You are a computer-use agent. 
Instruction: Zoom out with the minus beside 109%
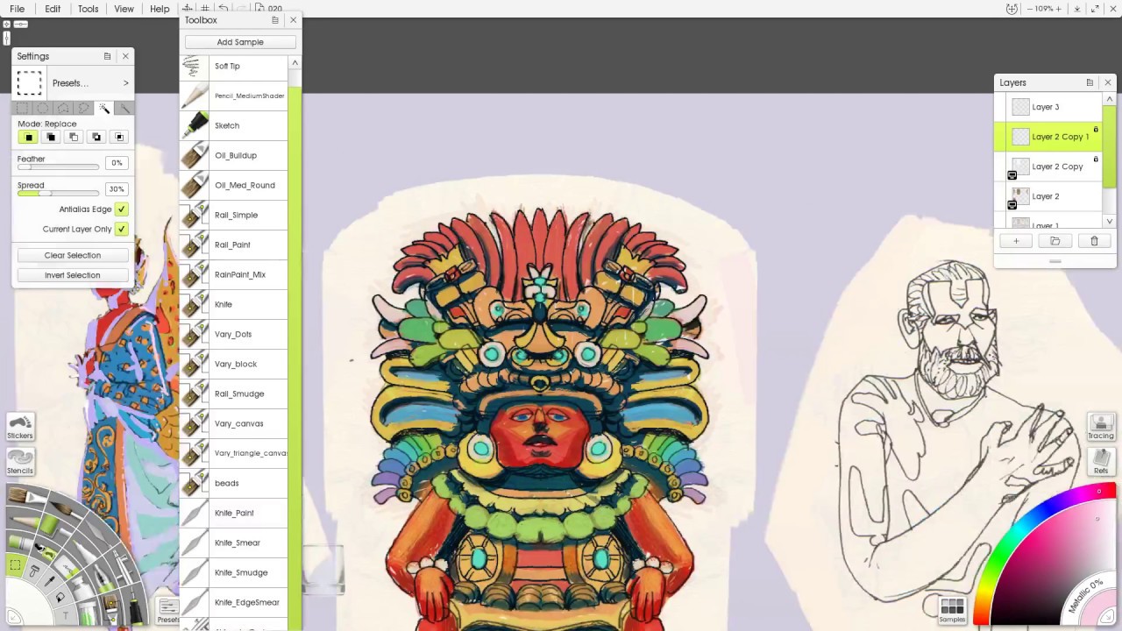point(1030,9)
